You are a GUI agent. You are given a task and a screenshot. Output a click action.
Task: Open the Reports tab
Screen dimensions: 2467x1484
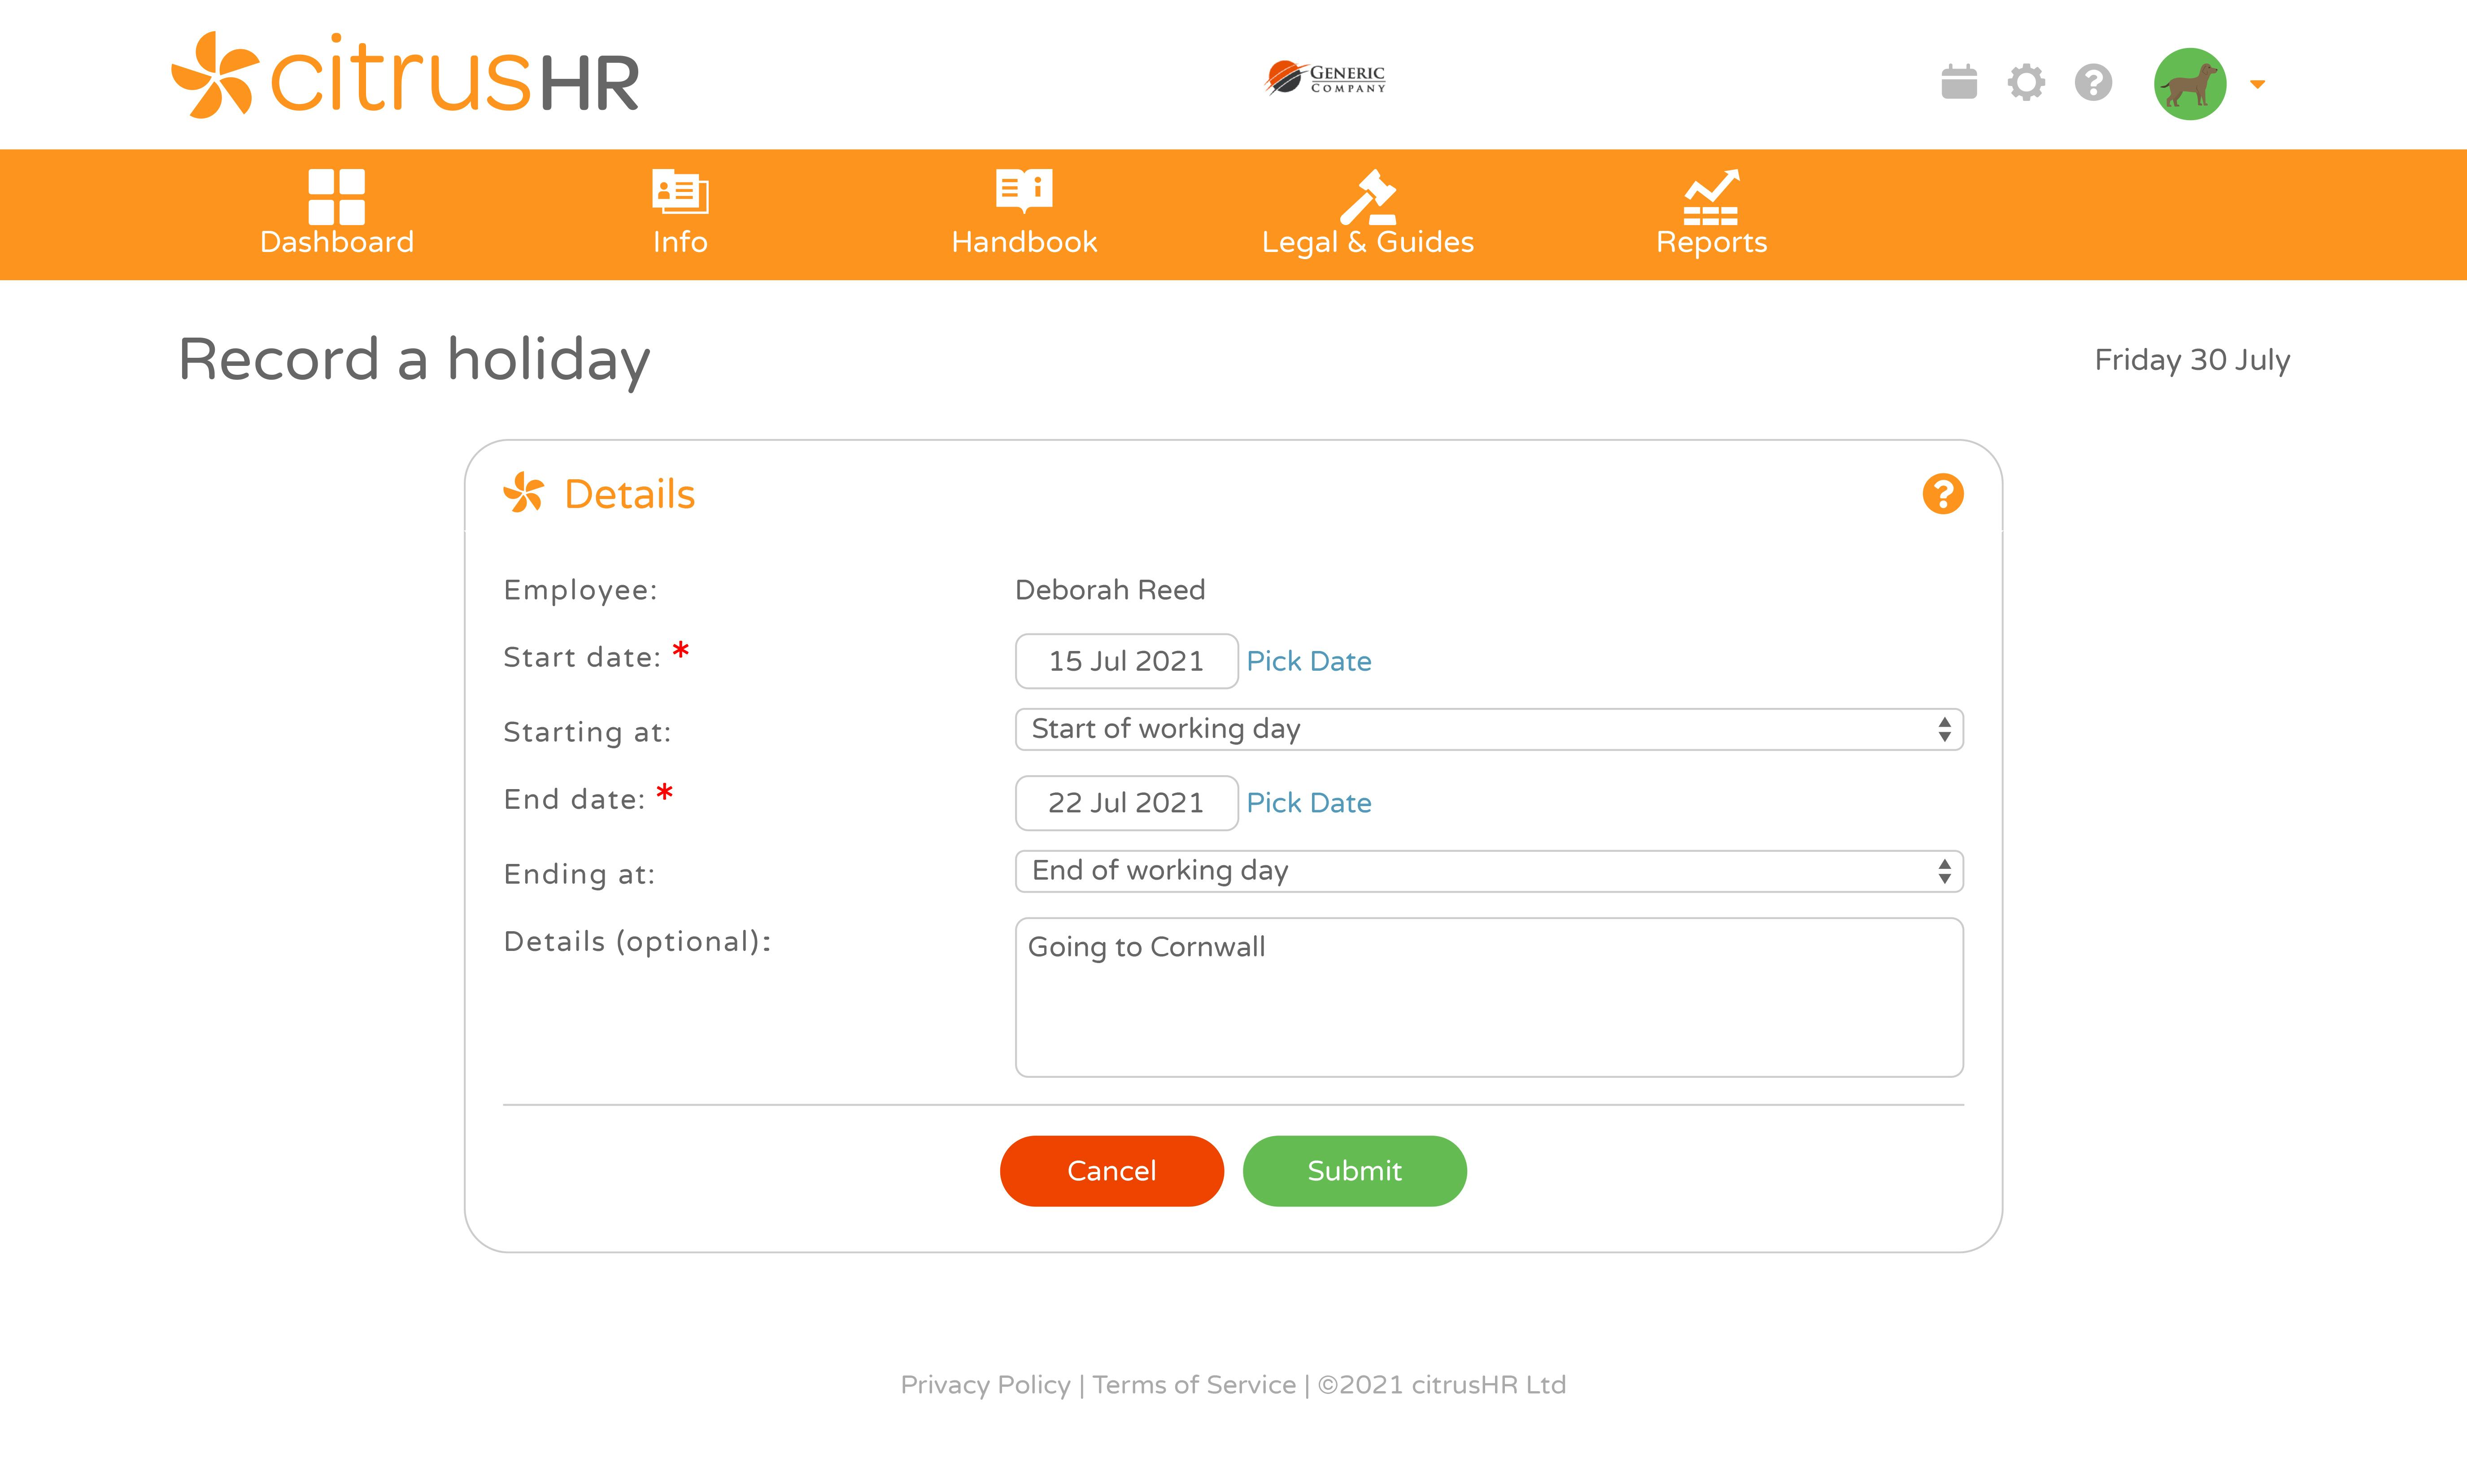coord(1712,213)
